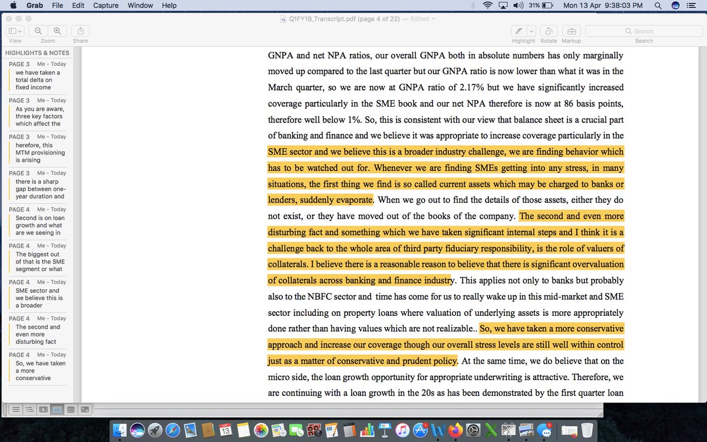Select note 'we have taken a total delta'
This screenshot has height=442, width=707.
click(38, 77)
